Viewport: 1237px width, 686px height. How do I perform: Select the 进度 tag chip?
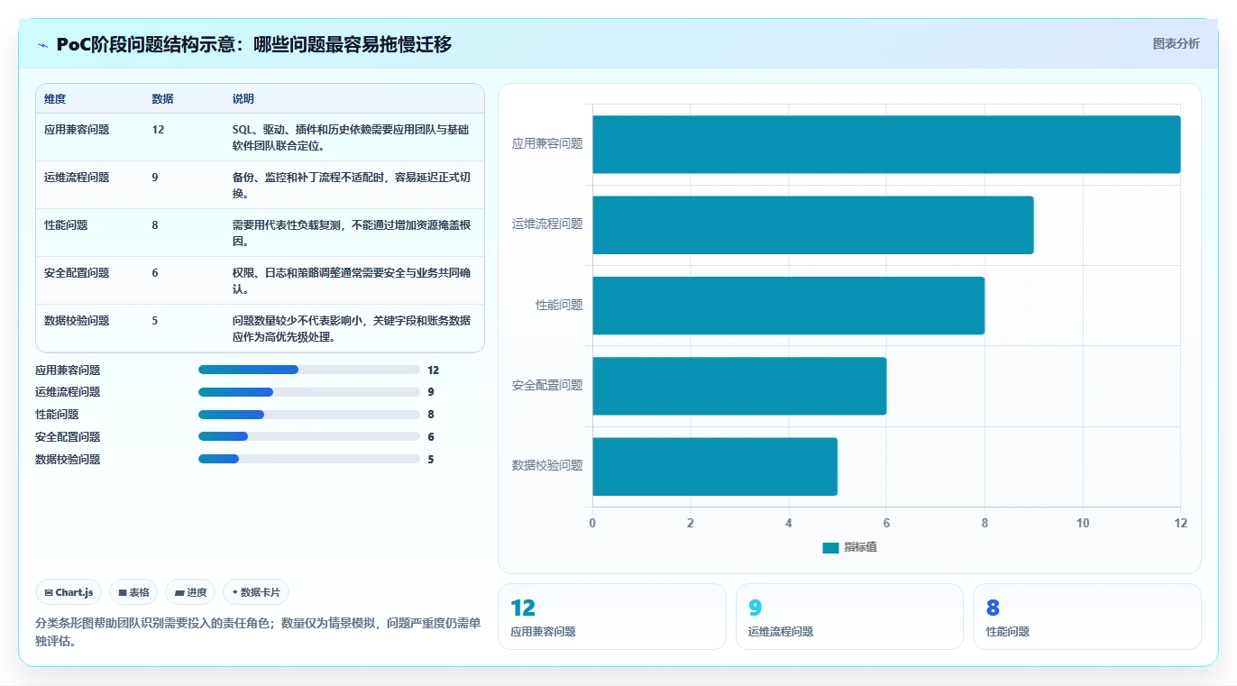[190, 592]
